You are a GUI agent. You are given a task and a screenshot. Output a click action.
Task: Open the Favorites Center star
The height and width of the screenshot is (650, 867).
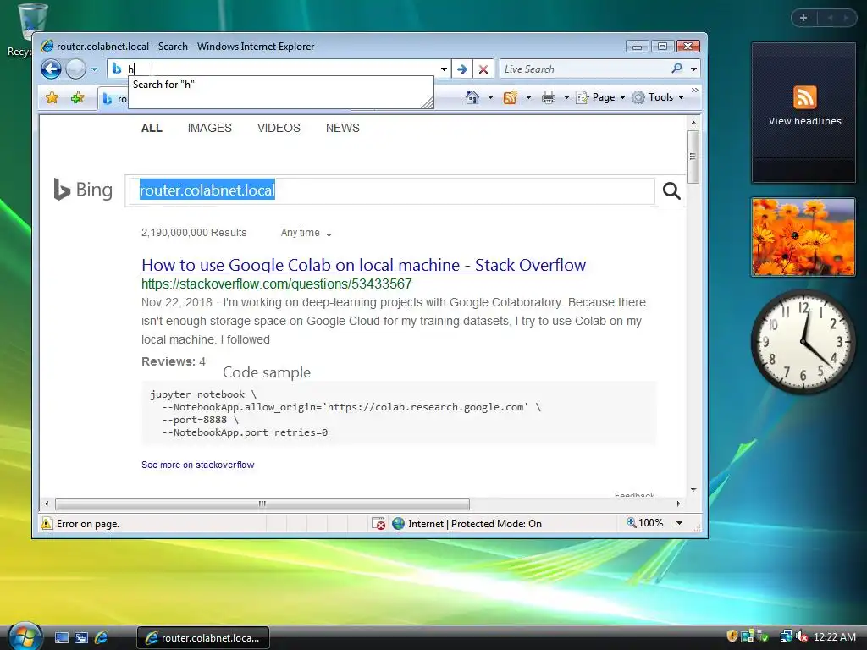[x=52, y=98]
